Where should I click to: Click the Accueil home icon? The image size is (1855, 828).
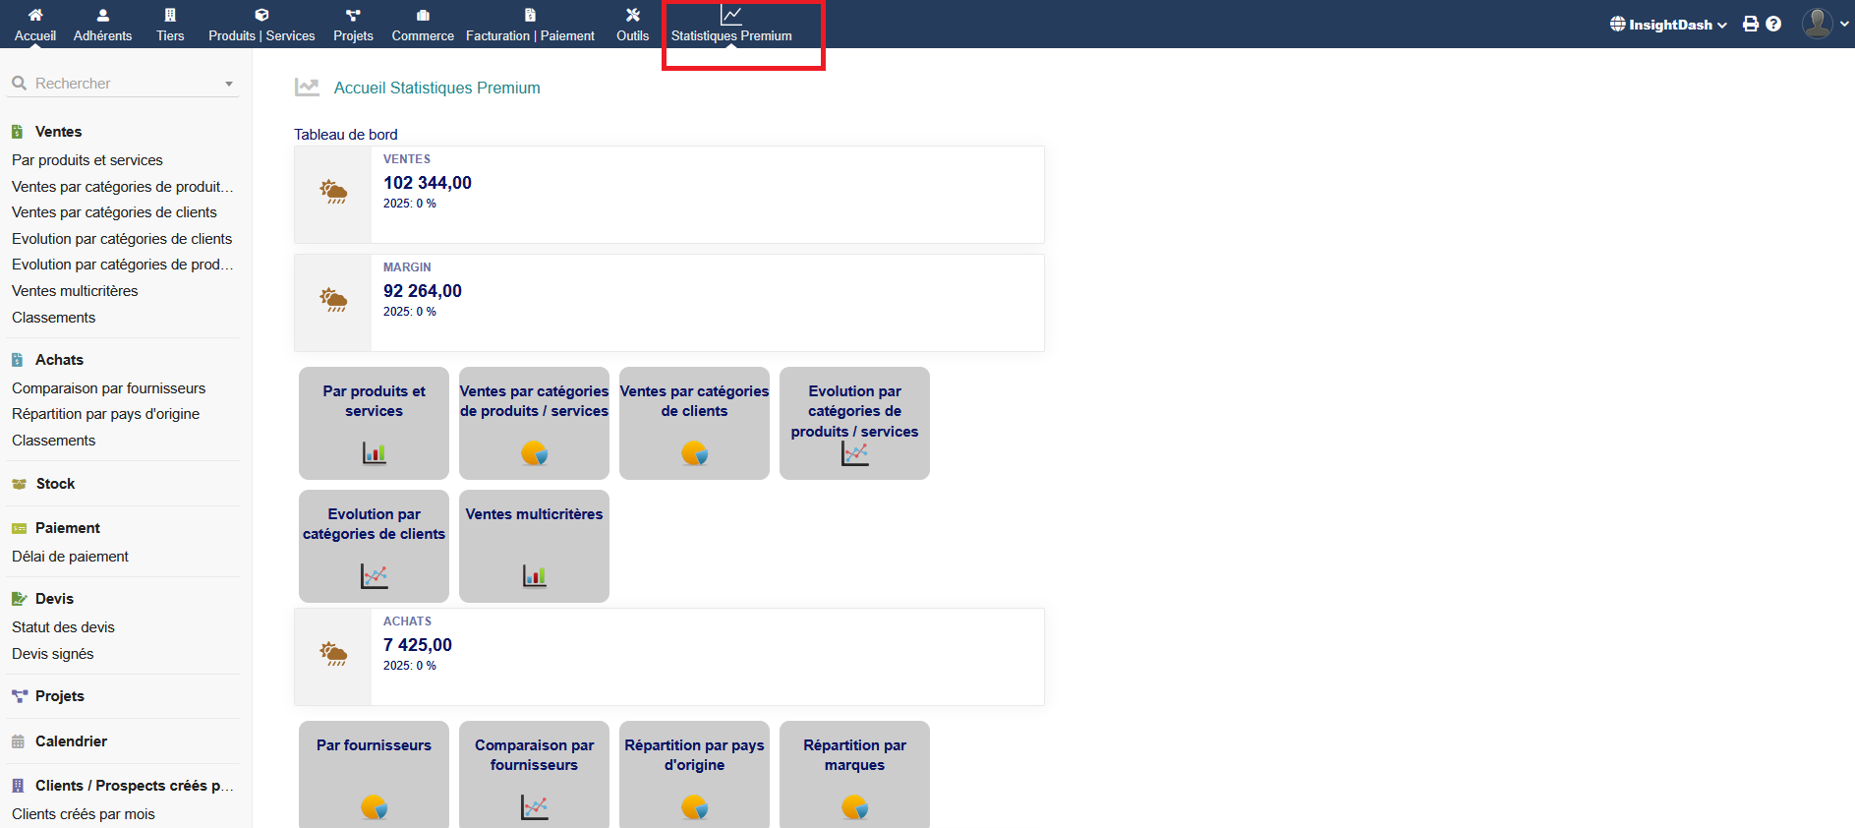(35, 16)
